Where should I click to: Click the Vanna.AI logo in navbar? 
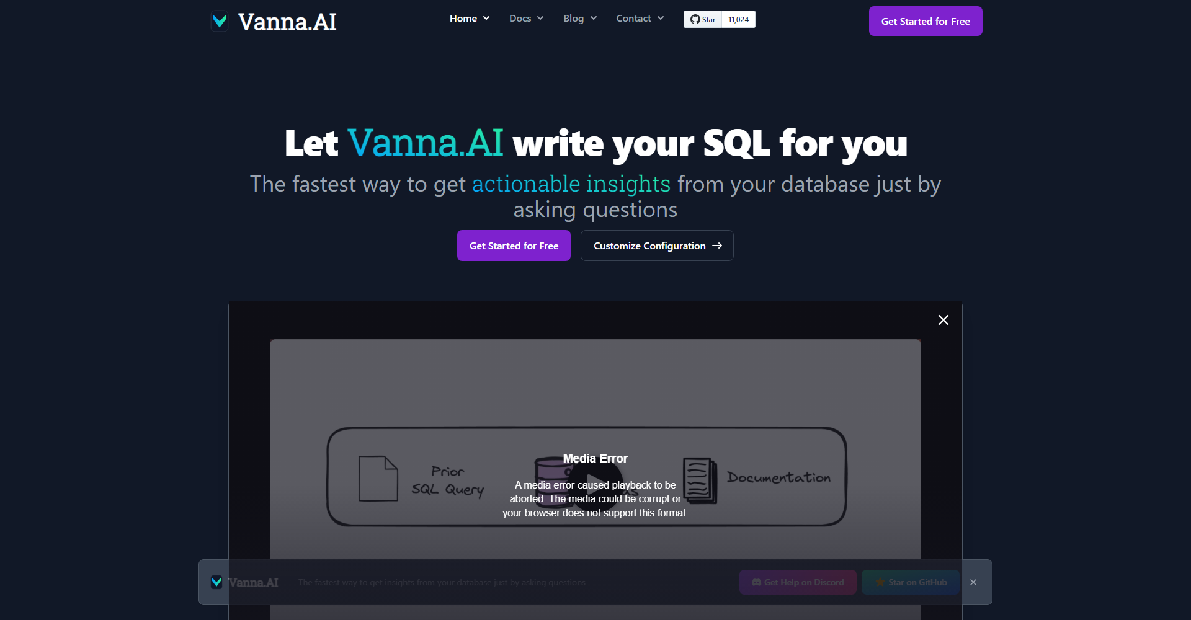click(273, 21)
